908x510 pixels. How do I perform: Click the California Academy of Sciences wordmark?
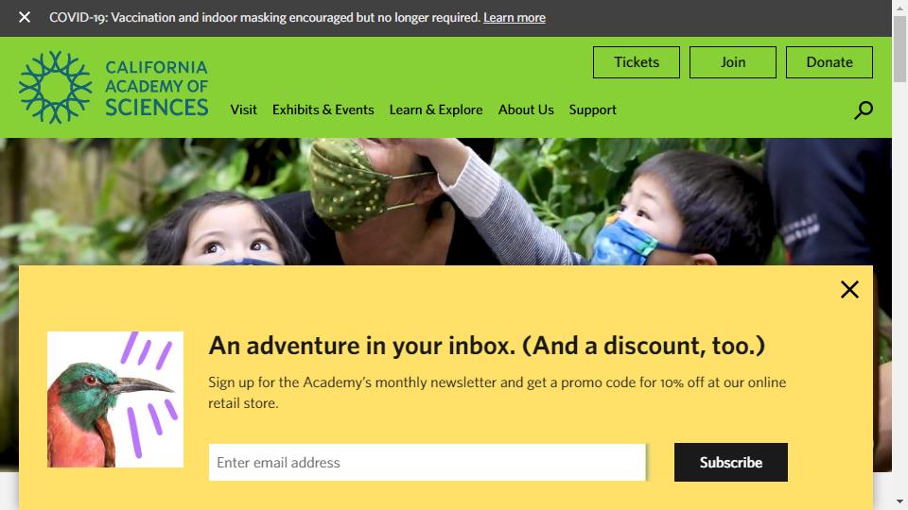point(156,88)
